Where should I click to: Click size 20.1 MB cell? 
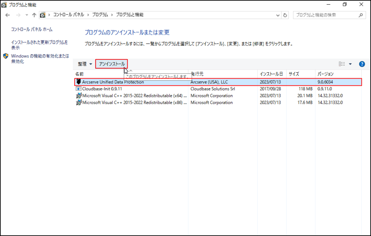pos(305,96)
